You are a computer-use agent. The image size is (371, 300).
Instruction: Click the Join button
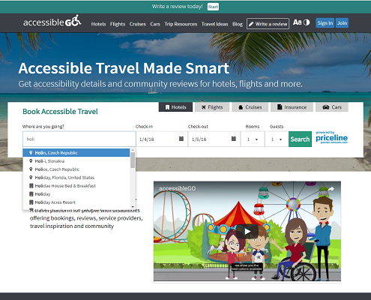pos(342,23)
